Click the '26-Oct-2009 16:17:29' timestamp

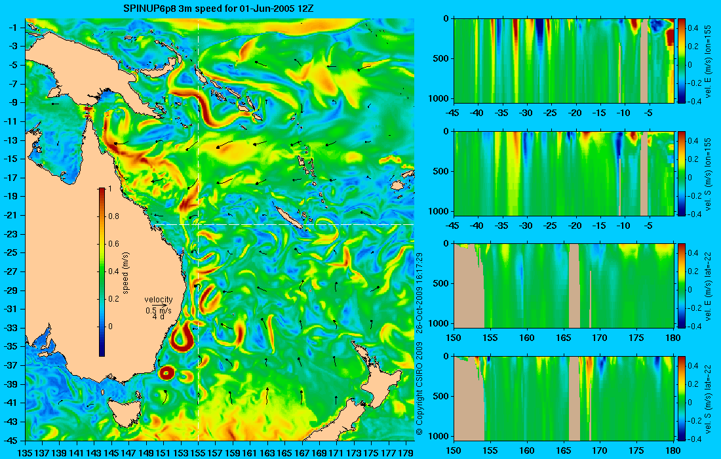[419, 292]
